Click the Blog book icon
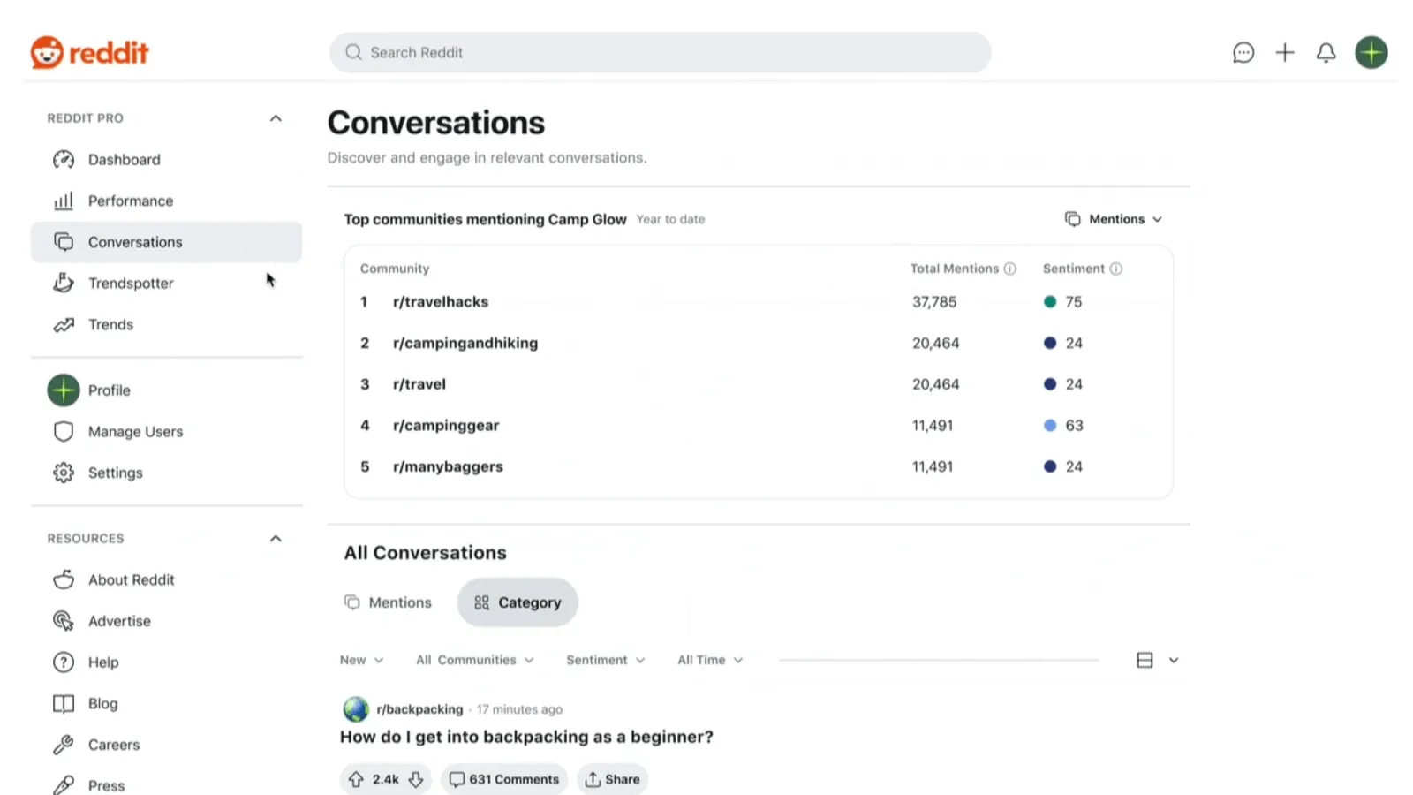The width and height of the screenshot is (1413, 795). (x=64, y=704)
